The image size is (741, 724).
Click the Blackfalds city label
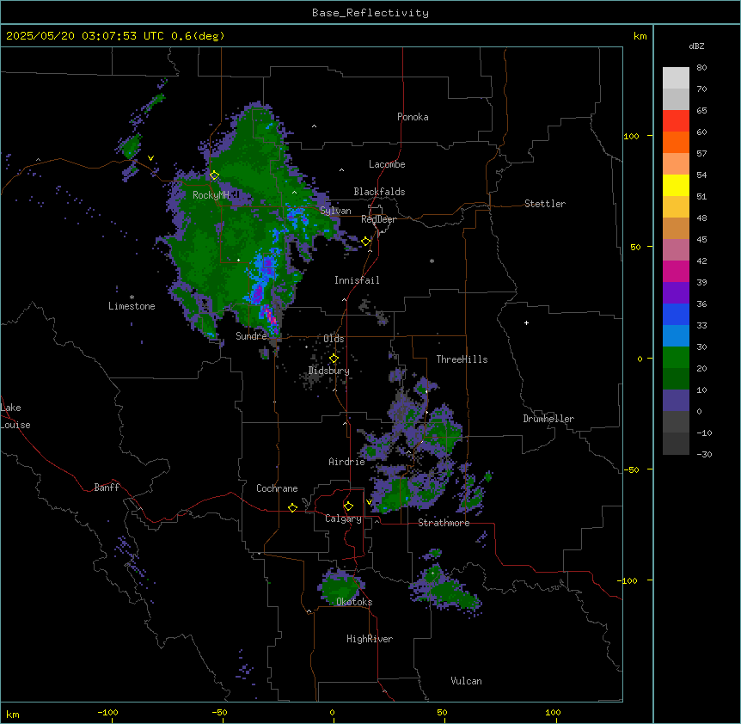[379, 192]
